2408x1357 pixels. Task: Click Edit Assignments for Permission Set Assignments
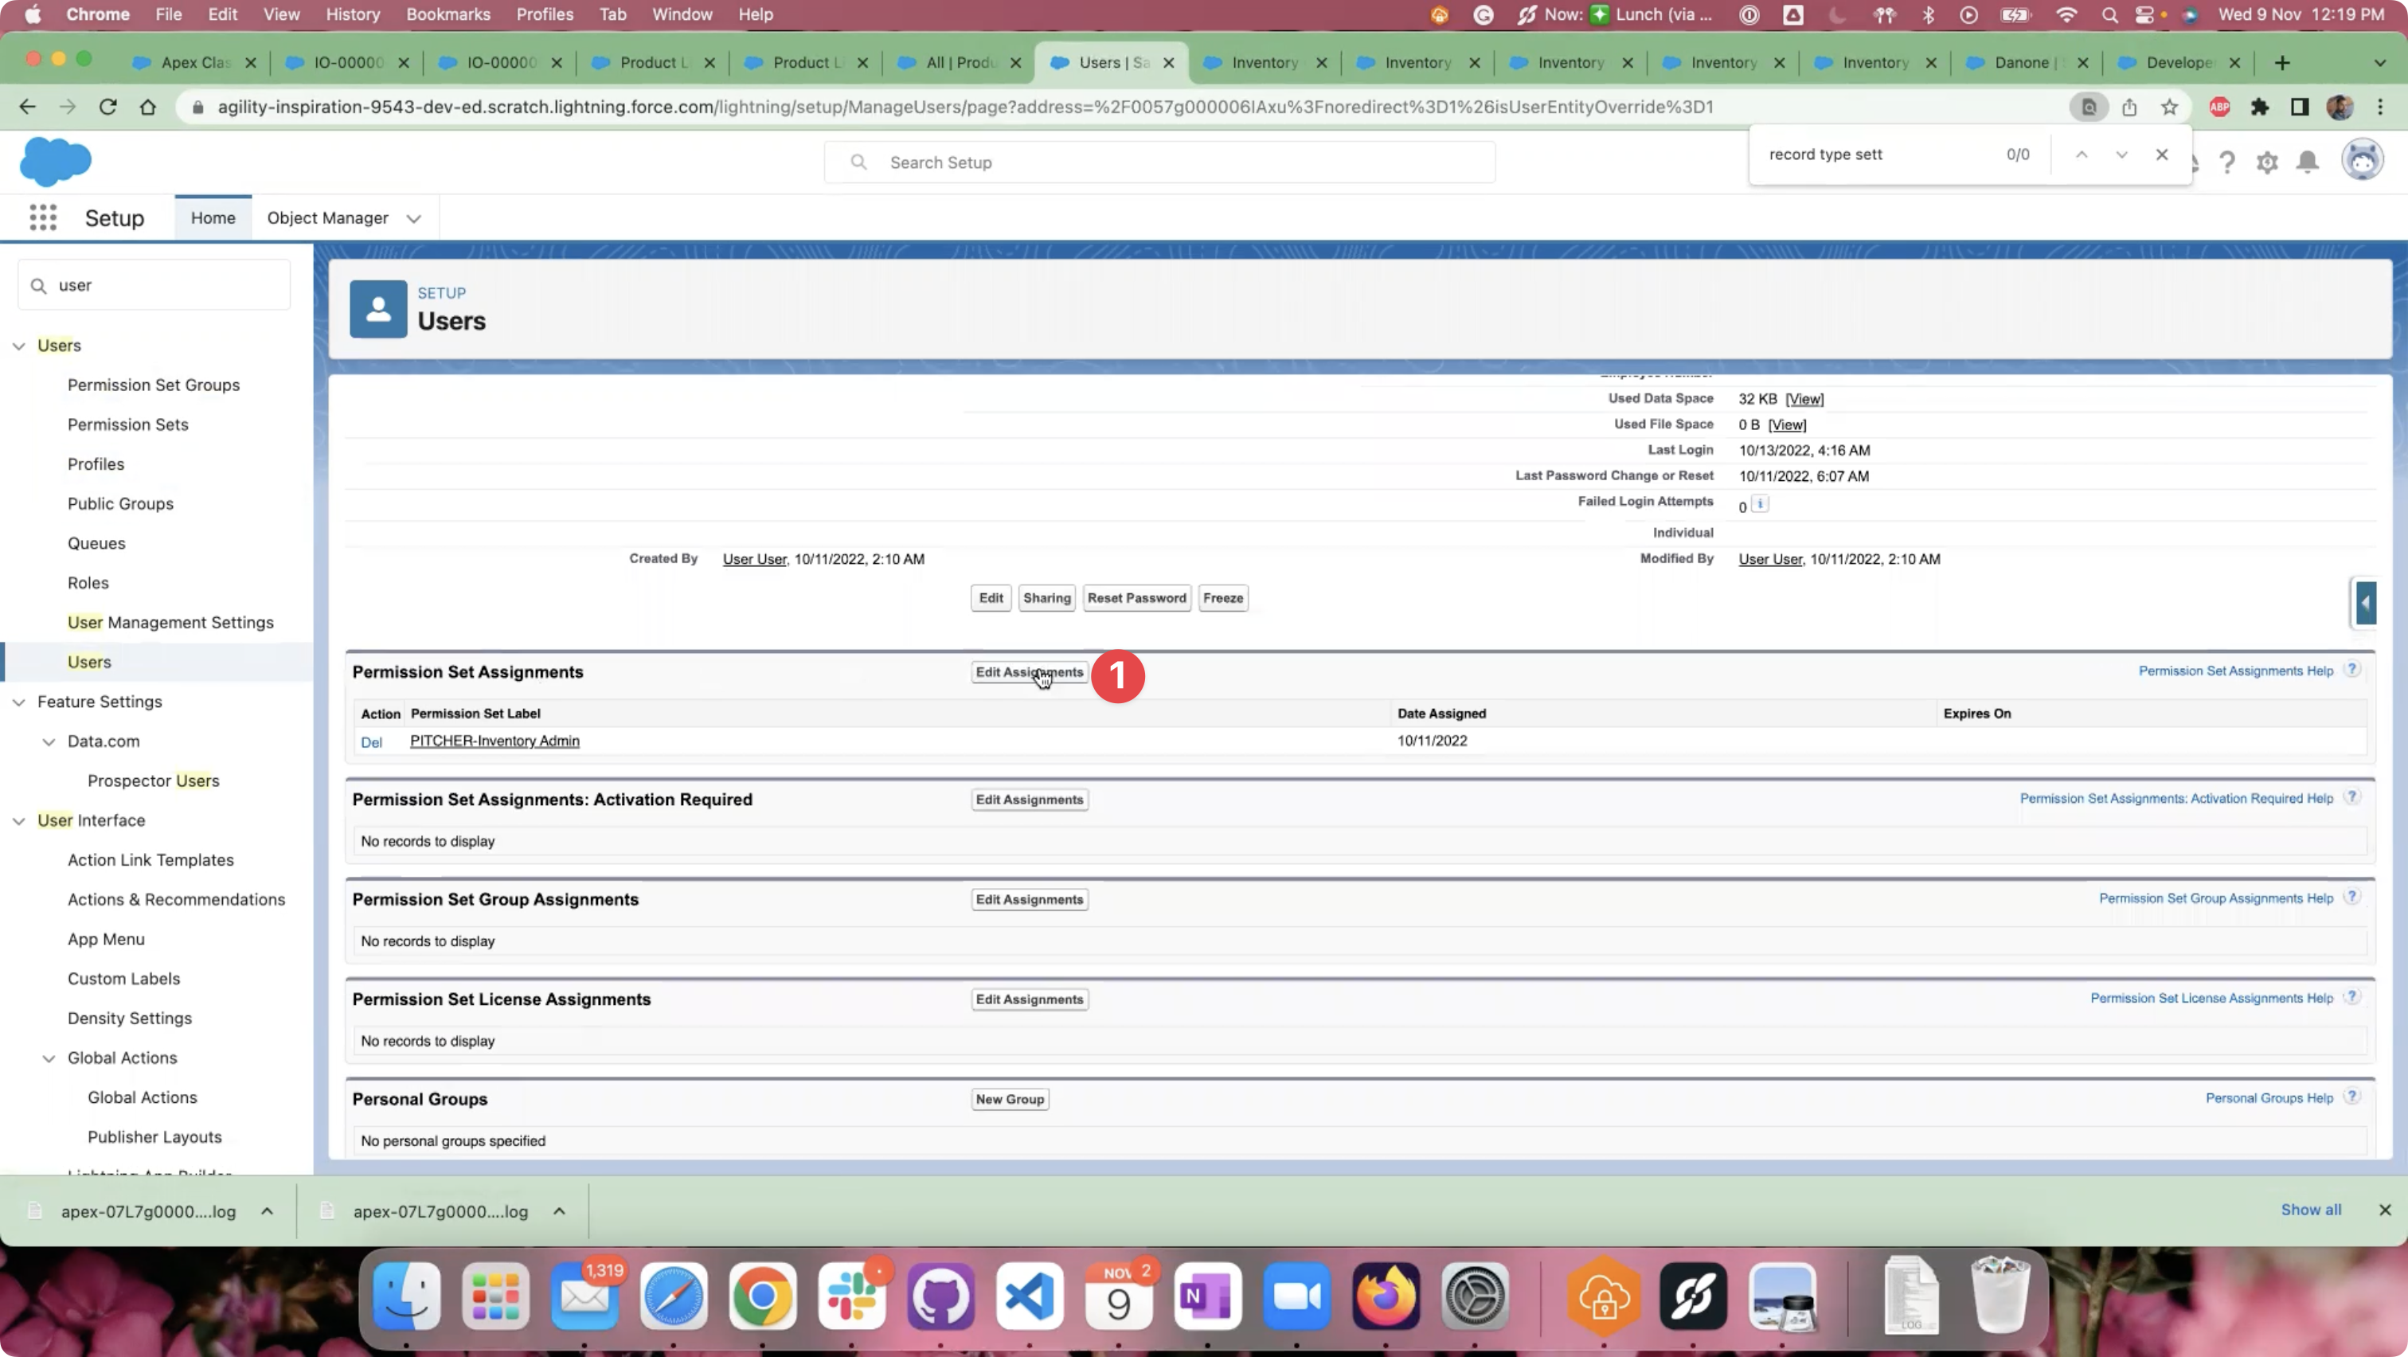click(x=1028, y=672)
